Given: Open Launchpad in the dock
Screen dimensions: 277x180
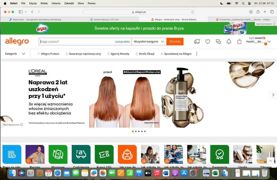Looking at the screenshot, I should (31, 173).
